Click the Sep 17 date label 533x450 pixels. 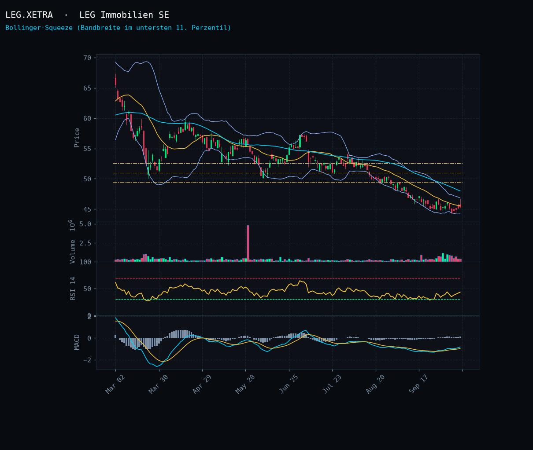tap(419, 384)
